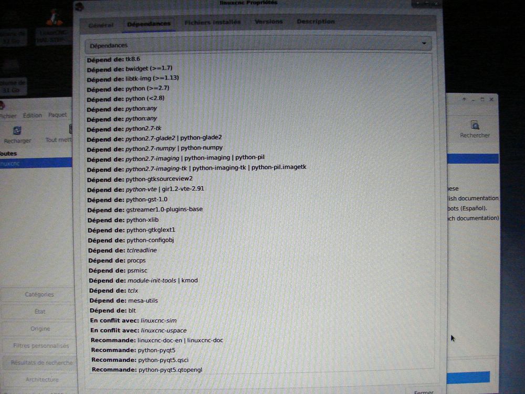The height and width of the screenshot is (394, 525).
Task: Select 'Dépend de: libtk-img (>=1.13)' line
Action: [133, 79]
